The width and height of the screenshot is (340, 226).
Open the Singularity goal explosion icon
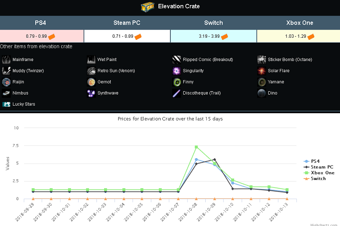click(176, 71)
